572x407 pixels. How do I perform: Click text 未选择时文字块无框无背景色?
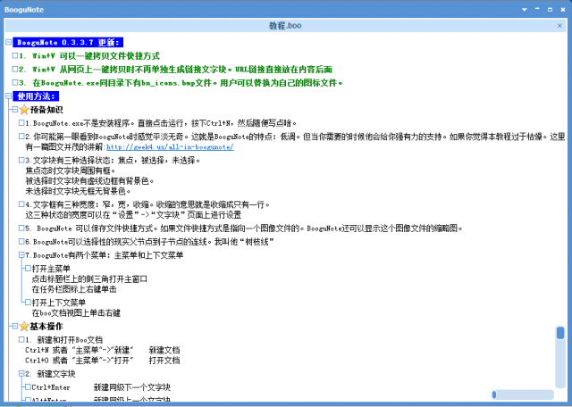[78, 191]
